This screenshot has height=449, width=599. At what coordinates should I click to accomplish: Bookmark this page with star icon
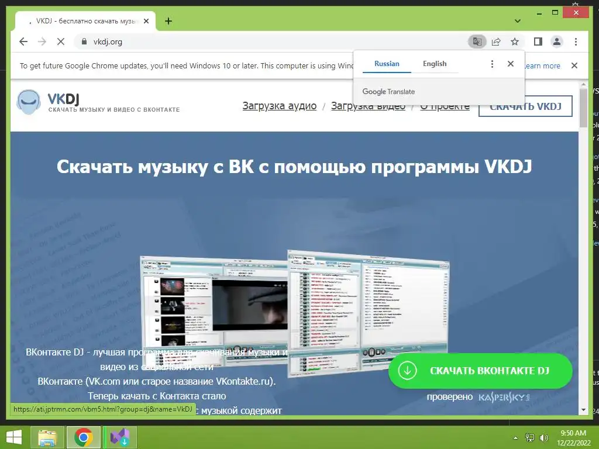(515, 42)
